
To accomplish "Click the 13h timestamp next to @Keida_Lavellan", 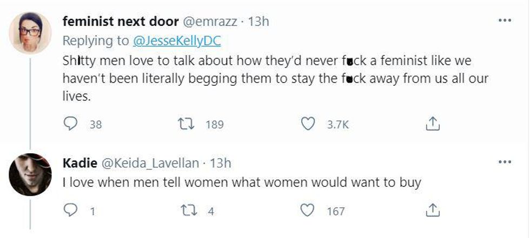I will [220, 162].
